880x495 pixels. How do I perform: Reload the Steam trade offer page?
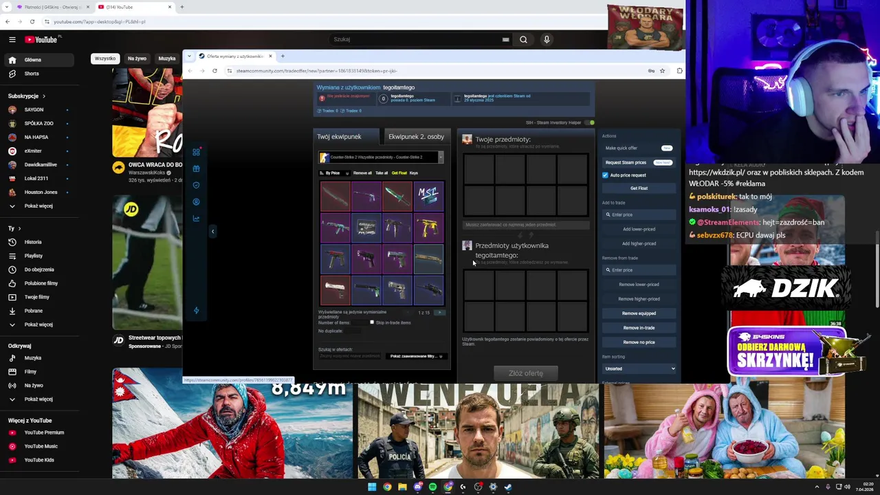coord(214,71)
